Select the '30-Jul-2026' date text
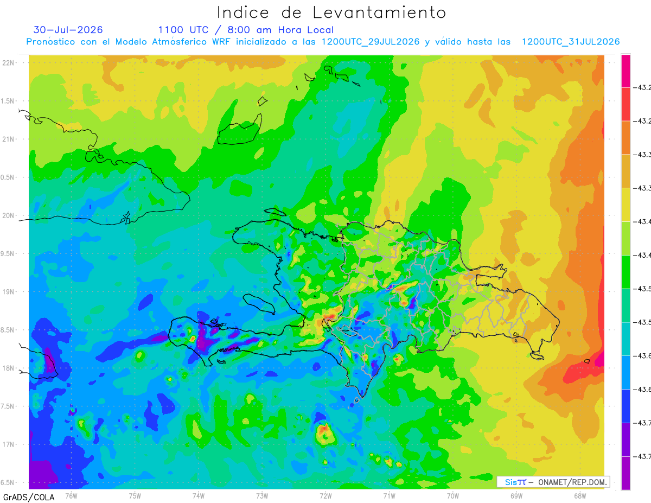Screen dimensions: 651x503 (x=68, y=30)
